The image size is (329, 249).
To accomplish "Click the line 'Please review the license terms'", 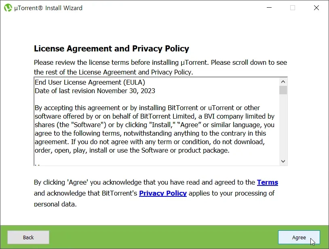I will click(160, 62).
